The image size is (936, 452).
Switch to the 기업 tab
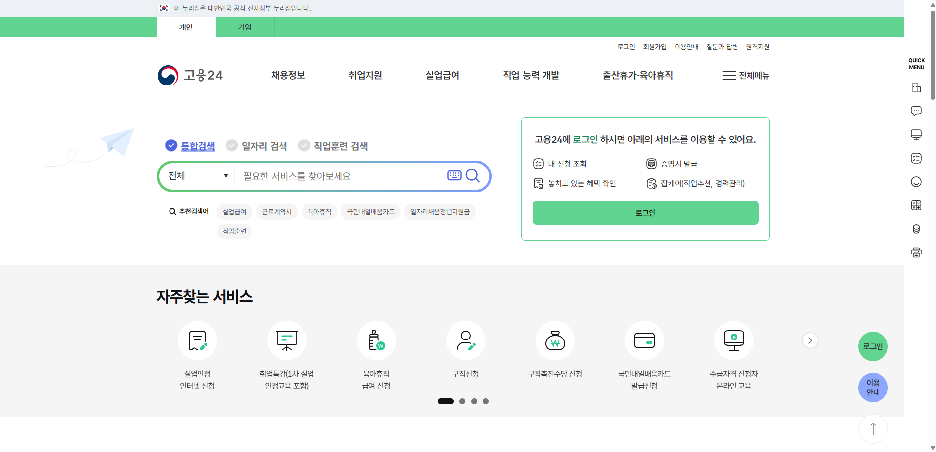tap(245, 27)
